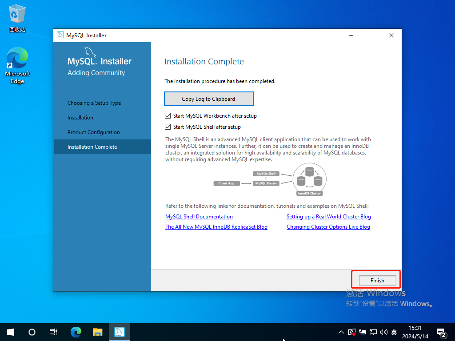455x341 pixels.
Task: Select Choosing a Setup Type step
Action: (94, 103)
